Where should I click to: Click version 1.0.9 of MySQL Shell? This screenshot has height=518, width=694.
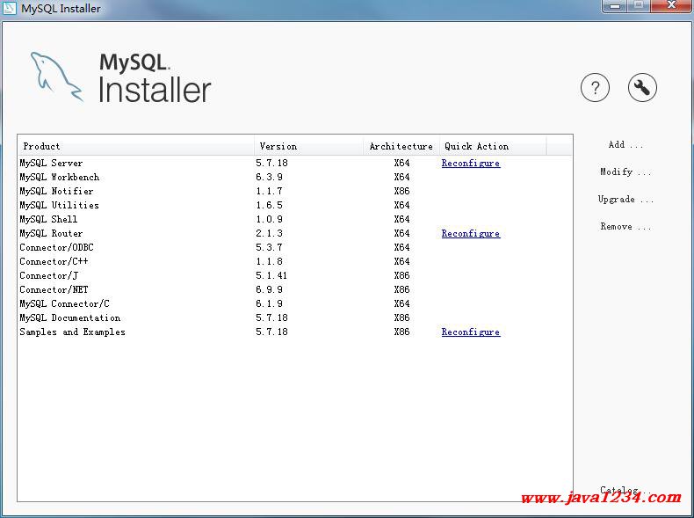click(269, 219)
